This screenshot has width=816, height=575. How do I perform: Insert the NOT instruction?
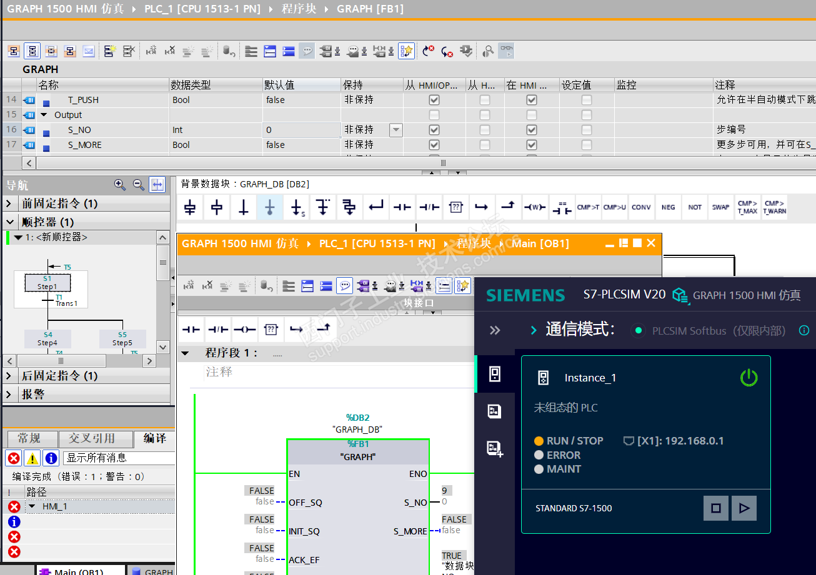point(695,207)
